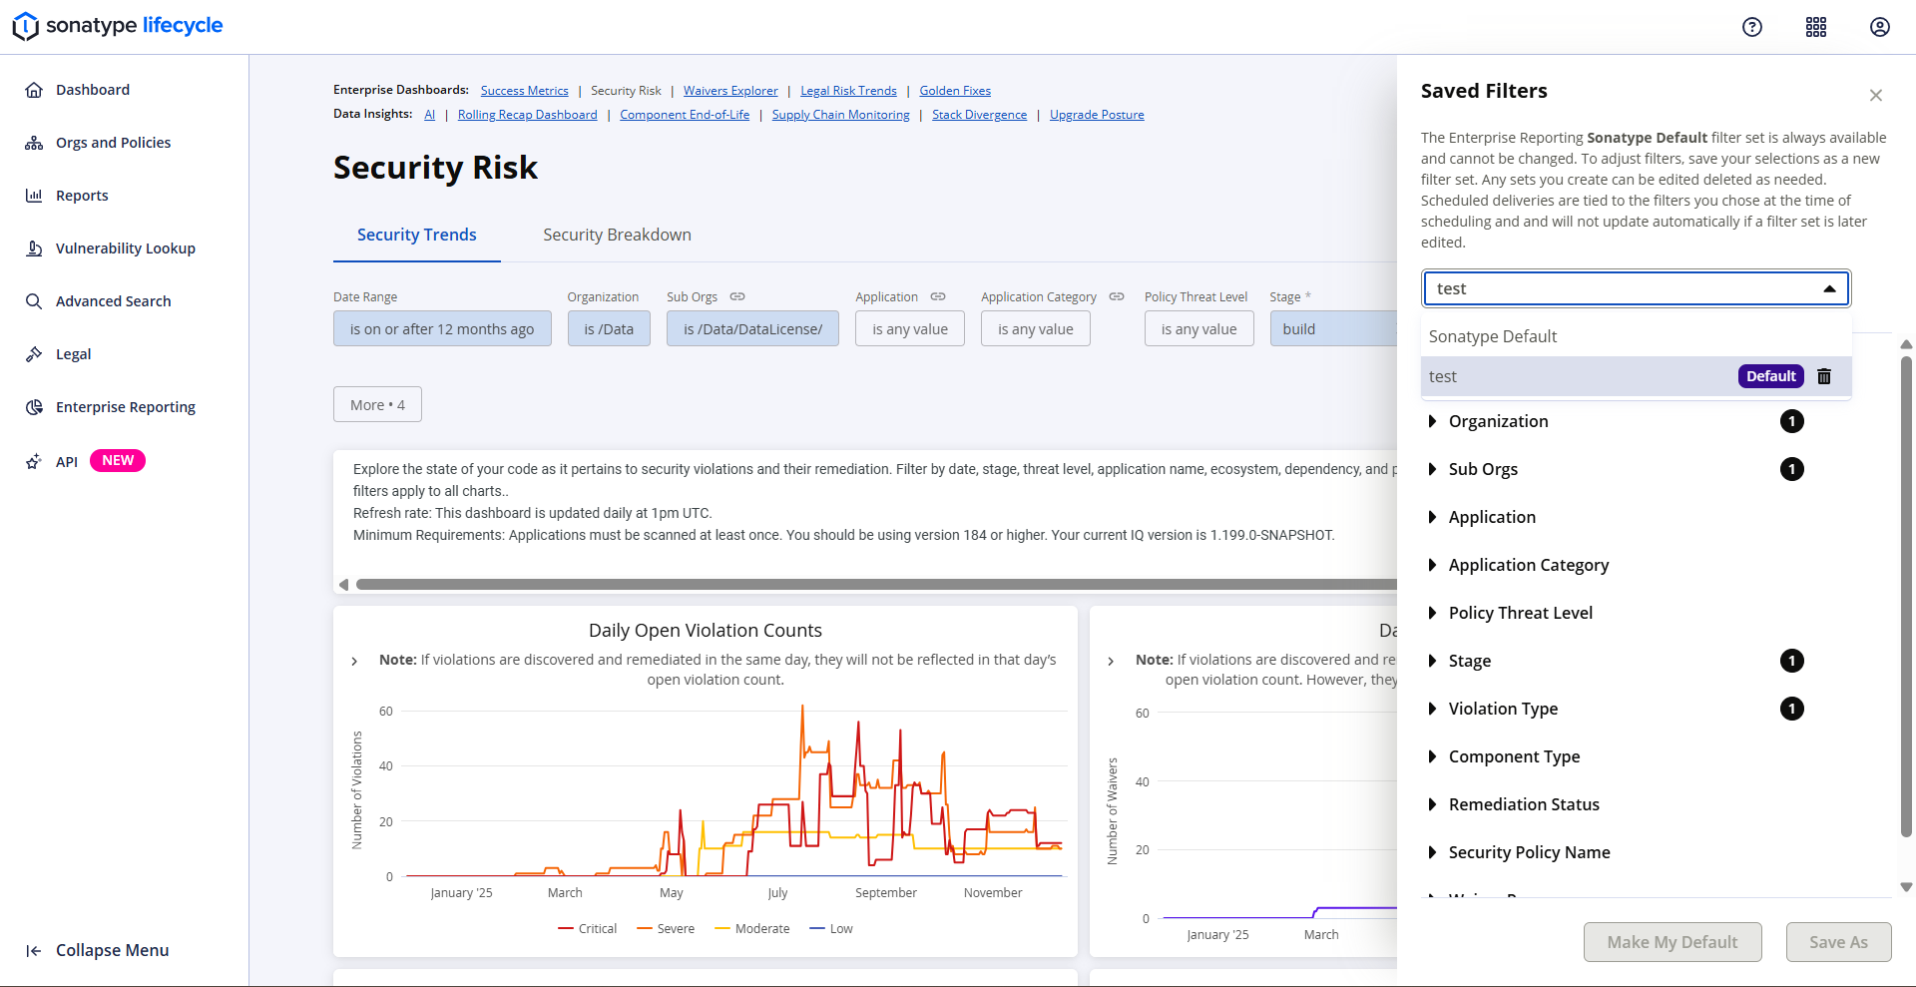1916x987 pixels.
Task: Open the Stack Divergence link
Action: pyautogui.click(x=979, y=115)
